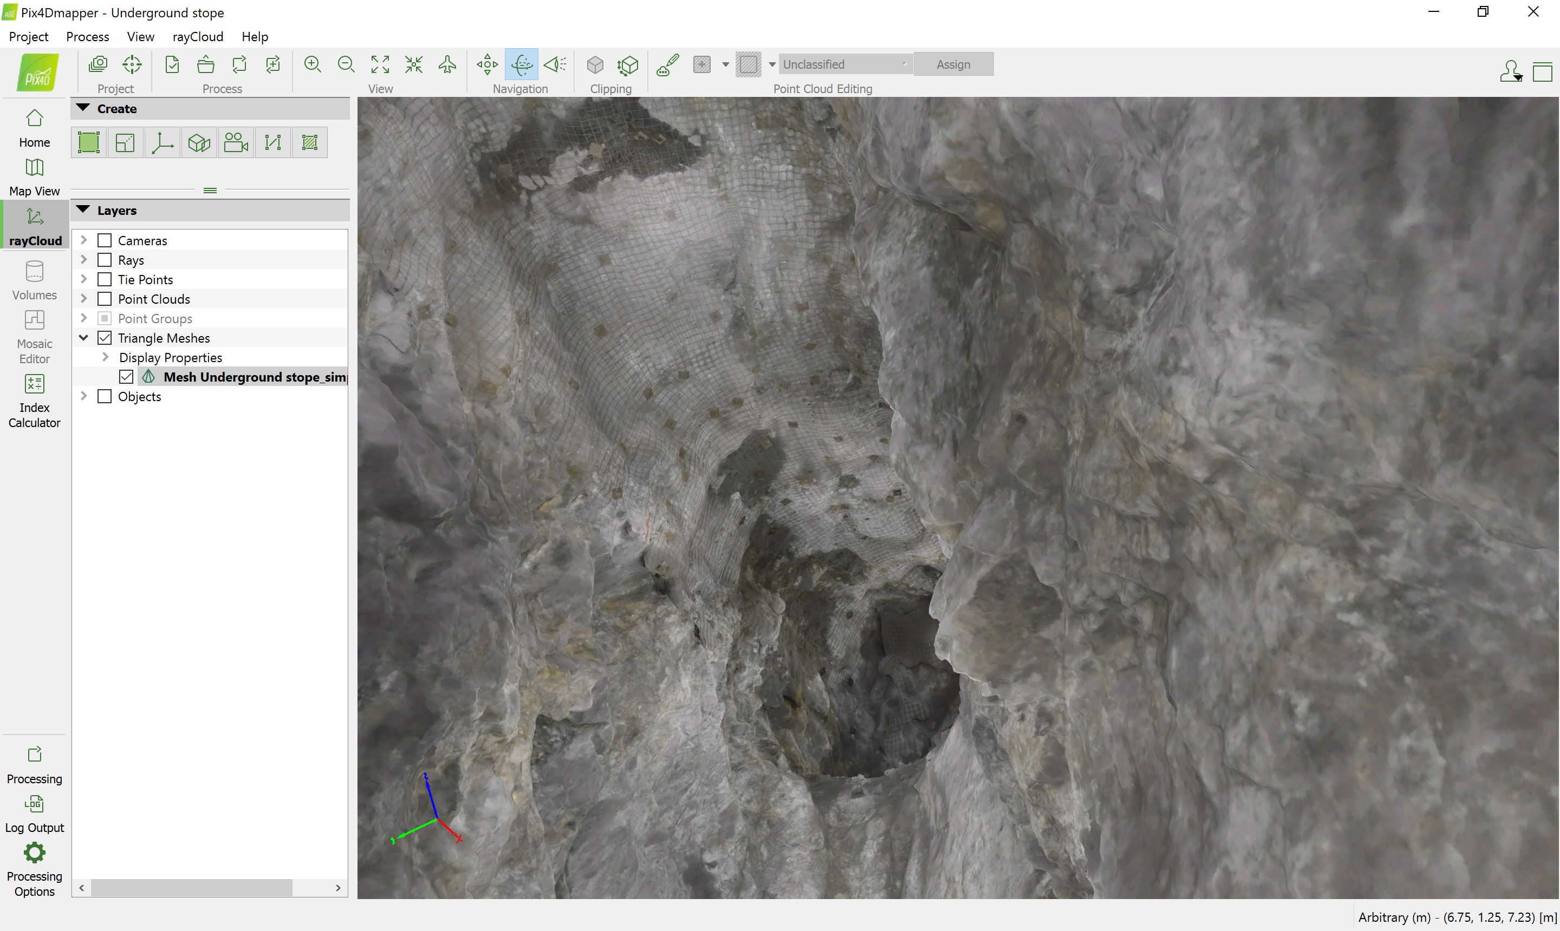1560x931 pixels.
Task: Click the Zoom In magnifier icon
Action: click(x=312, y=64)
